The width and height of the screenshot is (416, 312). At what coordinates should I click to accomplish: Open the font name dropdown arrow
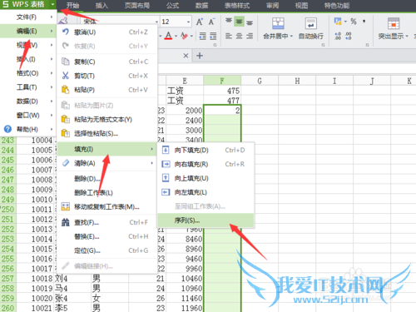coord(156,22)
